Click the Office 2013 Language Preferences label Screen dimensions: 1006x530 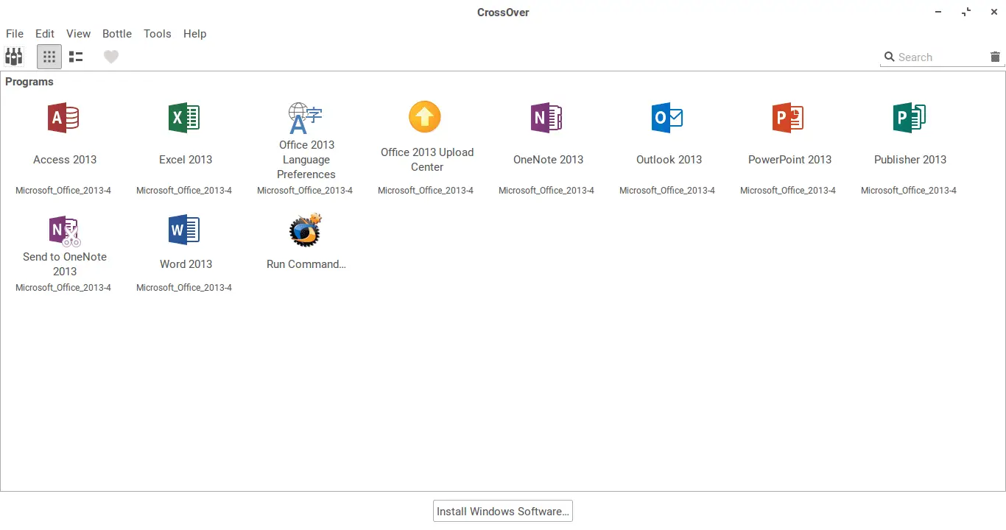point(306,160)
